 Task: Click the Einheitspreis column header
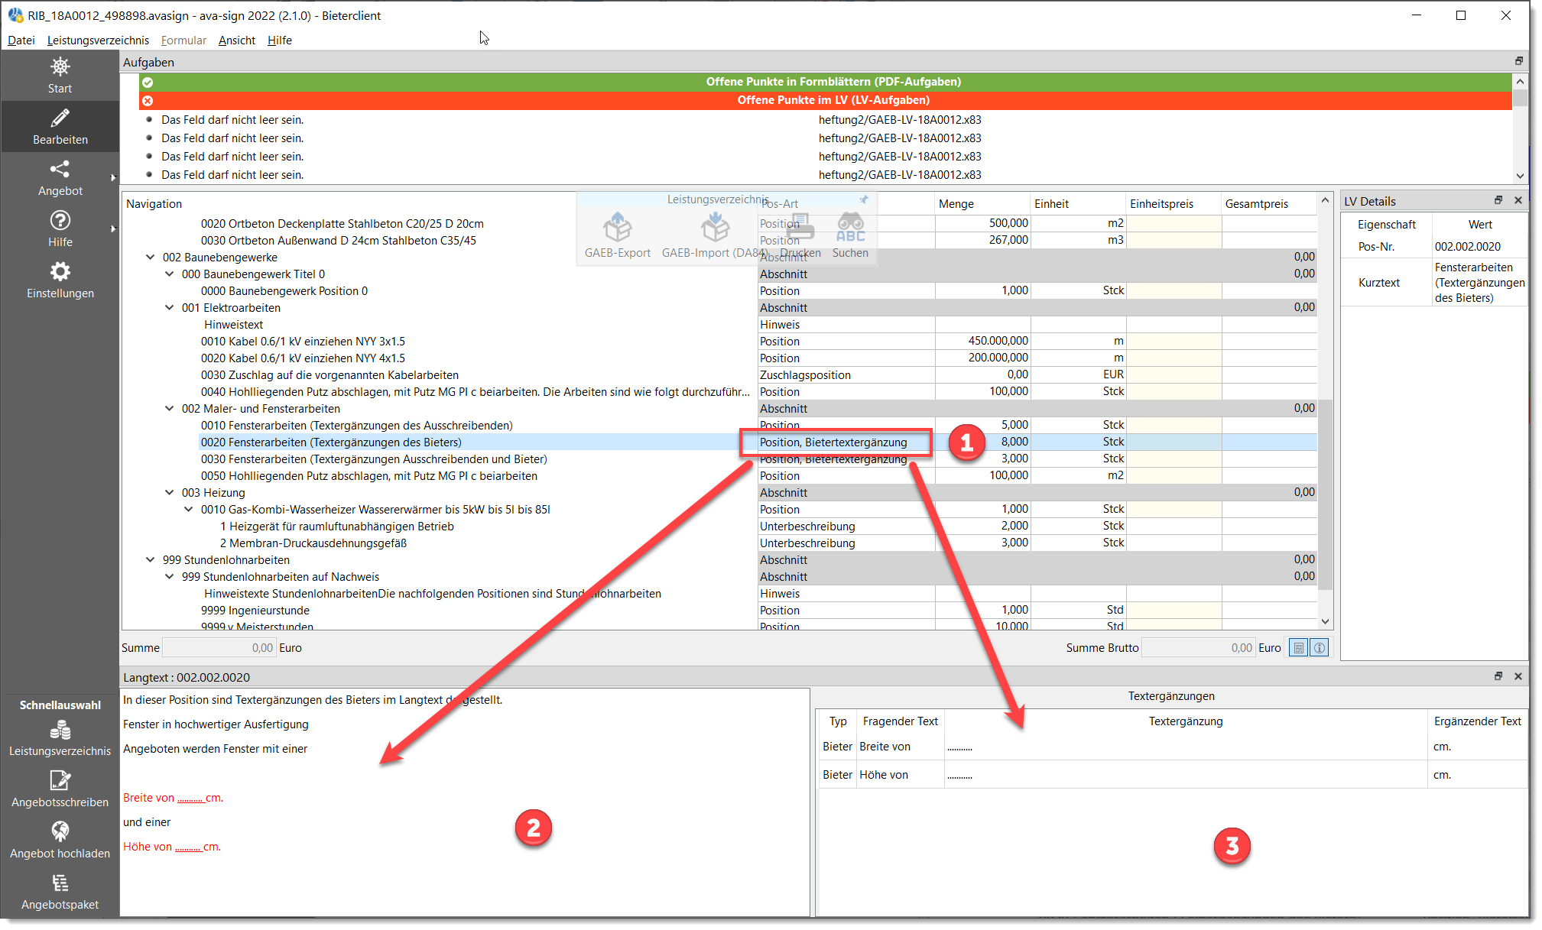(1173, 203)
